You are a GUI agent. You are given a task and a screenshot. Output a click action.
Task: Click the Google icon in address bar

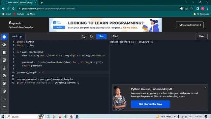pyautogui.click(x=182, y=9)
